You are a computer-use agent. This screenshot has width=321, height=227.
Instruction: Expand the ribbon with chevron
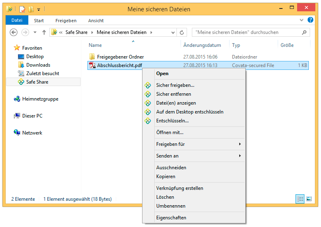click(302, 20)
